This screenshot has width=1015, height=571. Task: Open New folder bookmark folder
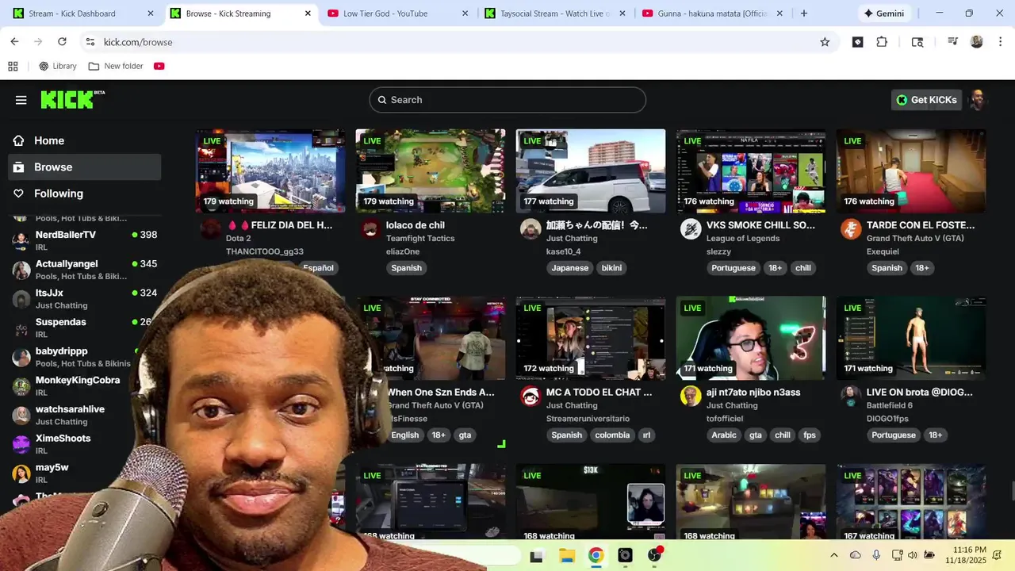point(116,67)
